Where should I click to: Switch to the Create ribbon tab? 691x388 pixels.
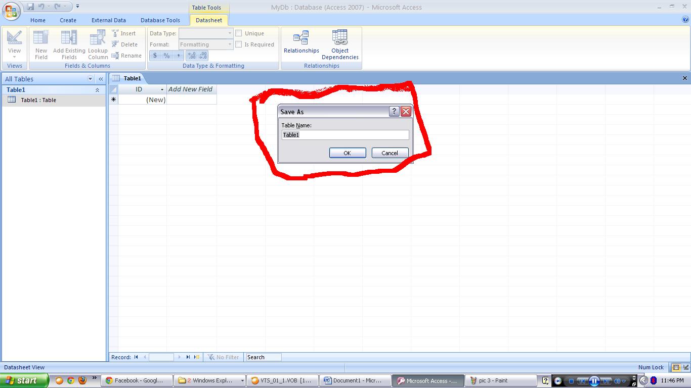coord(68,20)
